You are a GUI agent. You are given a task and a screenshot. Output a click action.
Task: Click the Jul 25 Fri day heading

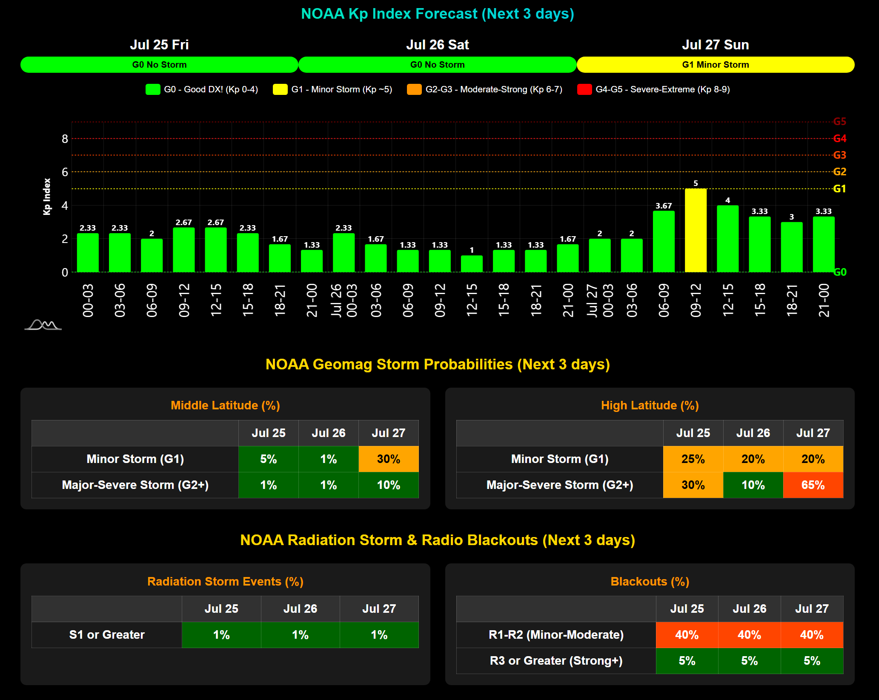pyautogui.click(x=159, y=45)
